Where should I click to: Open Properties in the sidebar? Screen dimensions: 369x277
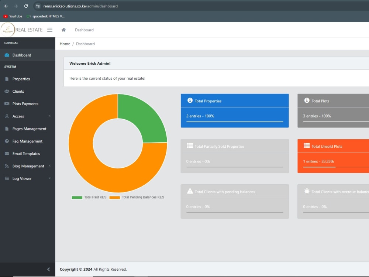coord(28,79)
